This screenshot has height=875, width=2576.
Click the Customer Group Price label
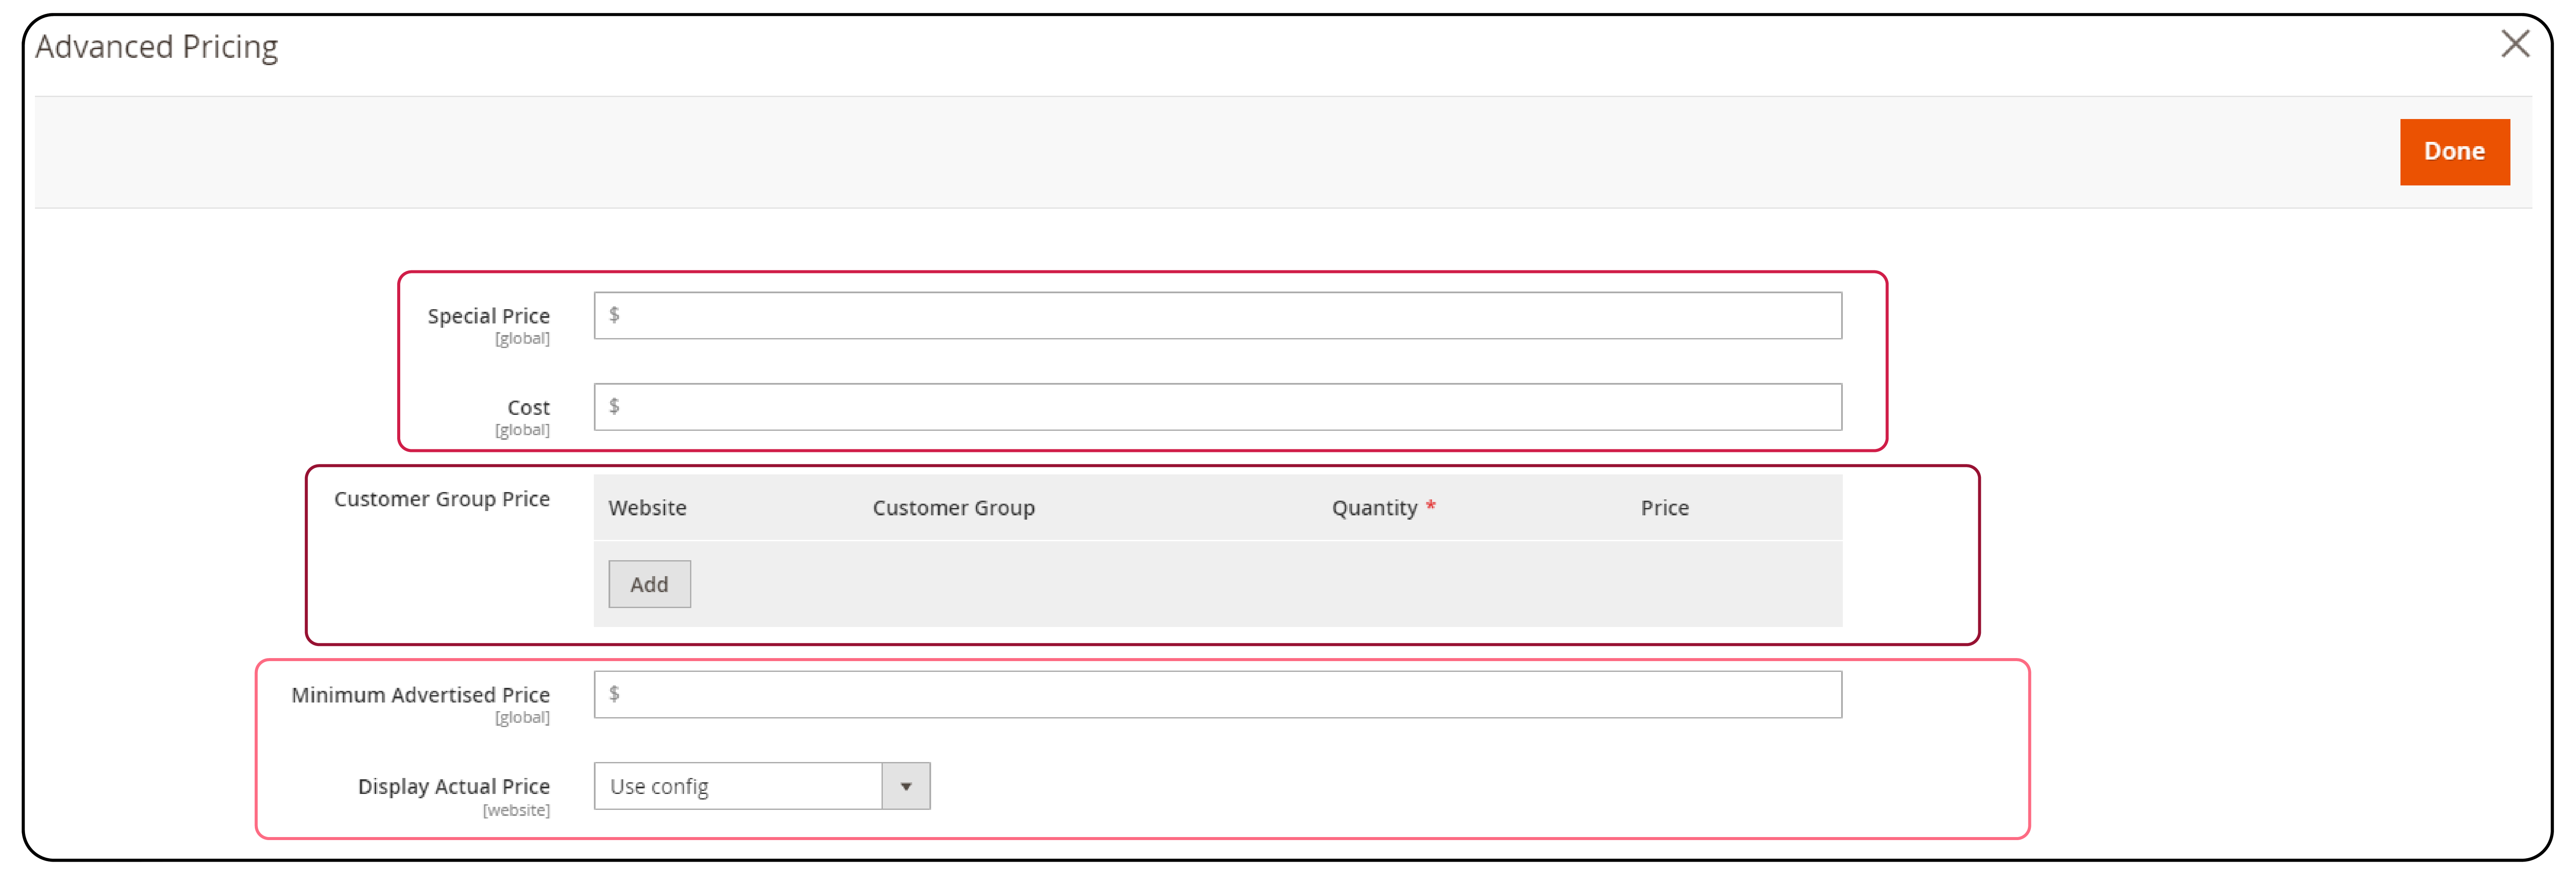point(441,499)
